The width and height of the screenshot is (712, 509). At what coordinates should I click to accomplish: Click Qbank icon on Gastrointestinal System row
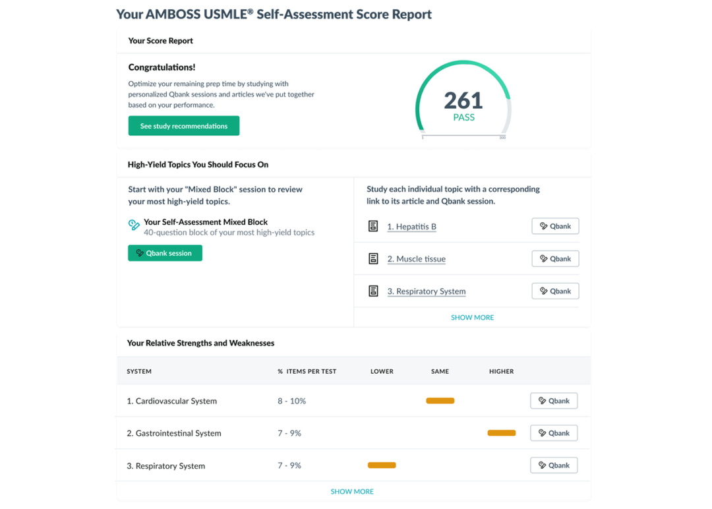pyautogui.click(x=544, y=433)
